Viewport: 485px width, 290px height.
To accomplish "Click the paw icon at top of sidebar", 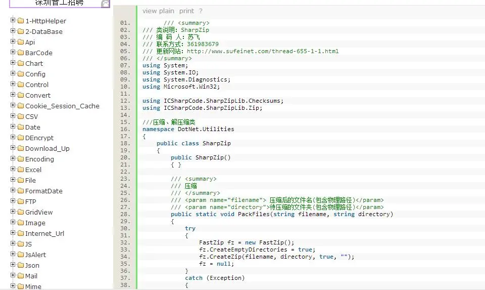I will pos(105,4).
